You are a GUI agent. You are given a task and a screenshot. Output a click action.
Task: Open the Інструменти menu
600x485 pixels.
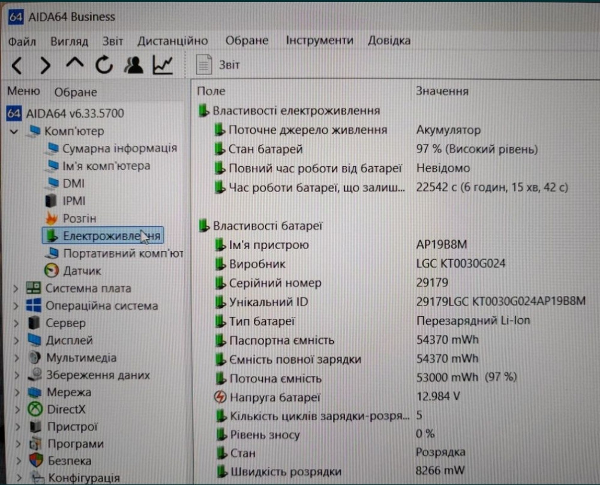tap(319, 41)
